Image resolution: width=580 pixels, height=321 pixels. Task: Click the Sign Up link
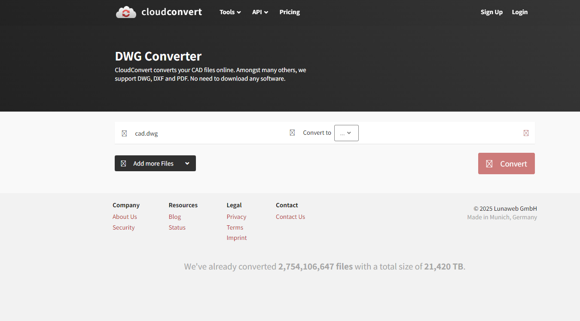click(491, 12)
